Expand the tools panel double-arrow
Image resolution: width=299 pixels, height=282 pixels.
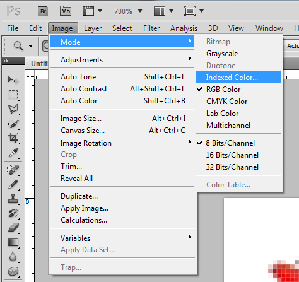pos(6,61)
